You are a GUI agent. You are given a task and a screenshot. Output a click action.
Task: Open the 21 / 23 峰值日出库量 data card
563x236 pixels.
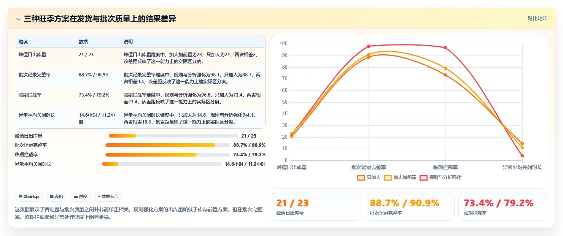pyautogui.click(x=316, y=207)
